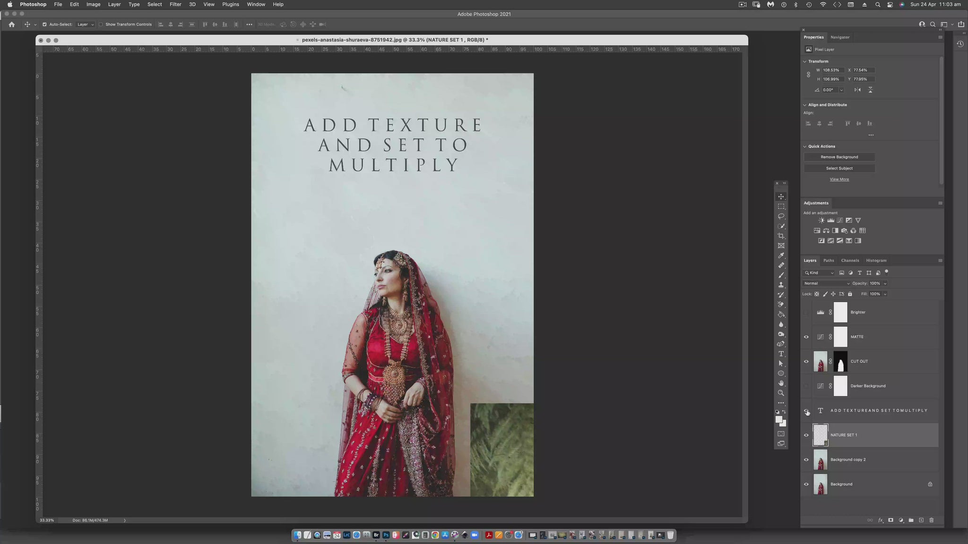Open the Fill slider dropdown

click(x=885, y=294)
